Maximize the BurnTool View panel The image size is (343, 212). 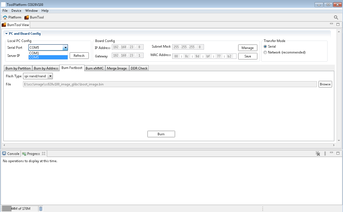tap(338, 24)
